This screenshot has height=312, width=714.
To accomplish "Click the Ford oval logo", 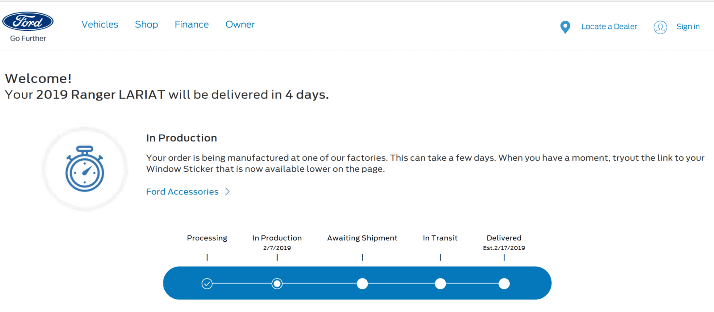I will tap(28, 21).
